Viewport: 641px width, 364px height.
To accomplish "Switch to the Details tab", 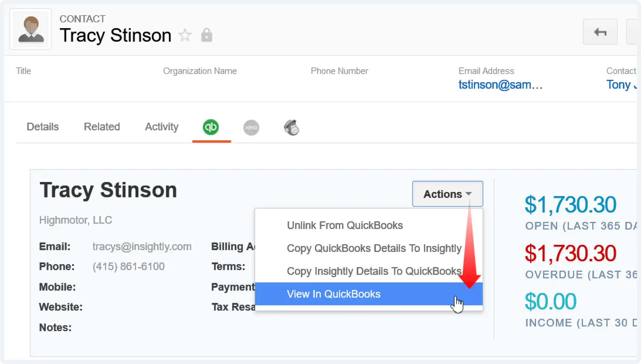I will point(43,127).
